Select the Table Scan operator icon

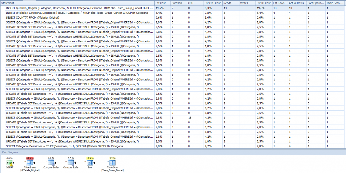[x=112, y=163]
